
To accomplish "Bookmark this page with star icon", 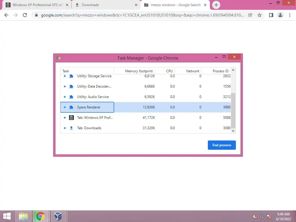I will coord(260,15).
